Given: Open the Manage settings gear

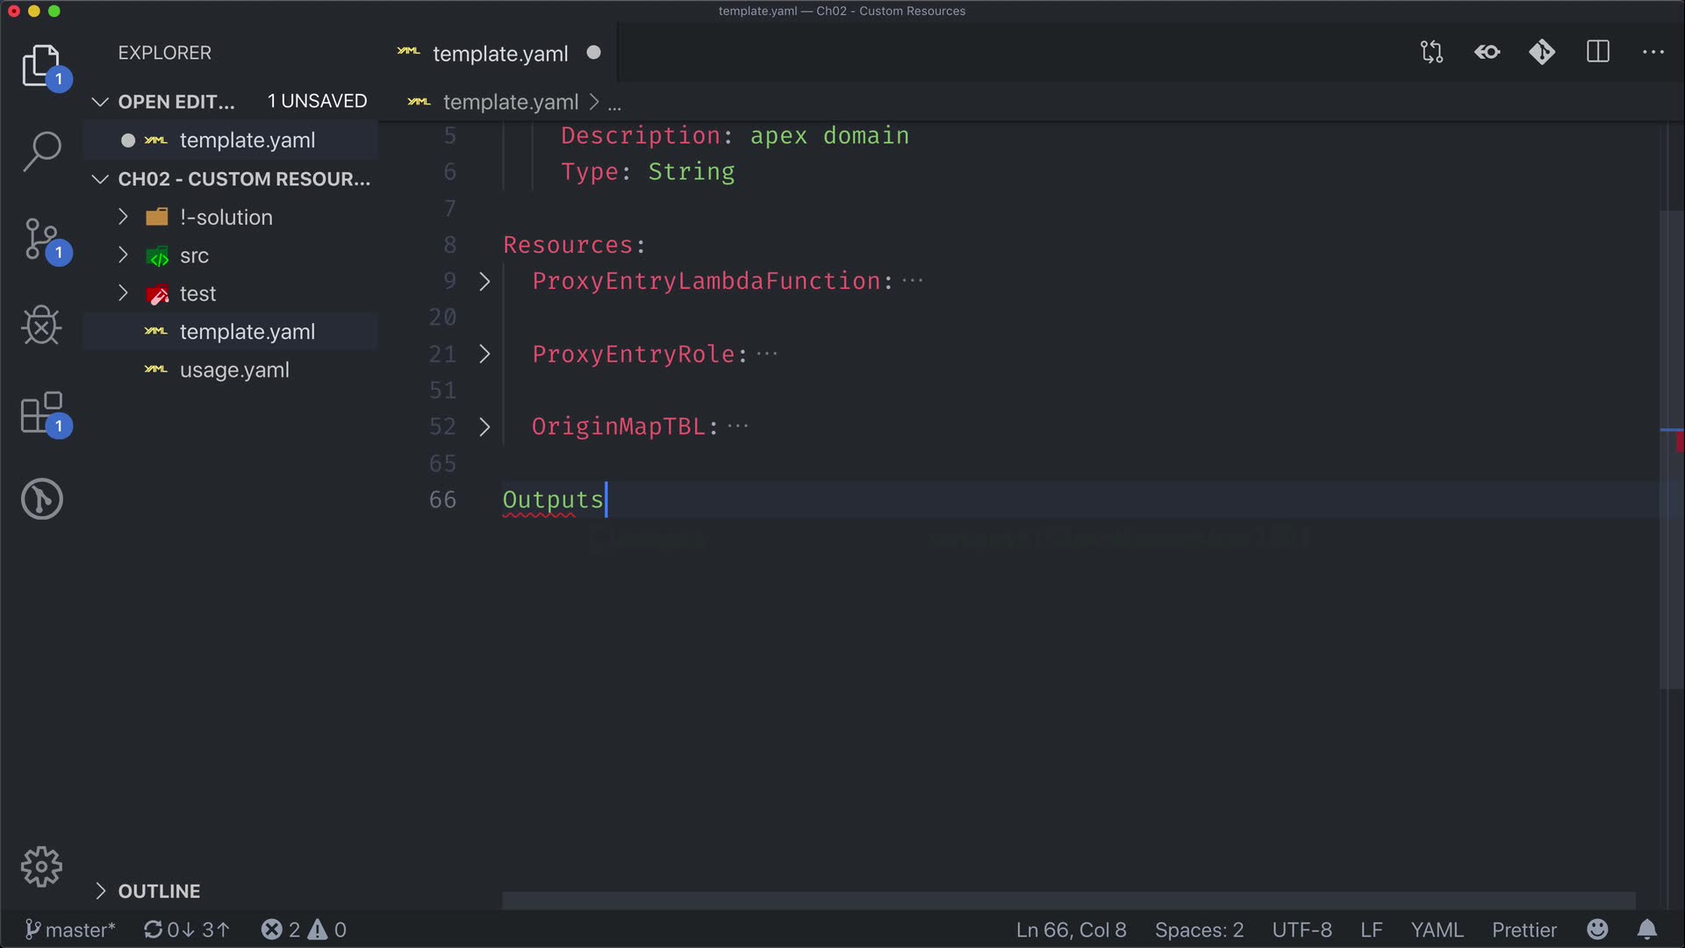Looking at the screenshot, I should 41,867.
